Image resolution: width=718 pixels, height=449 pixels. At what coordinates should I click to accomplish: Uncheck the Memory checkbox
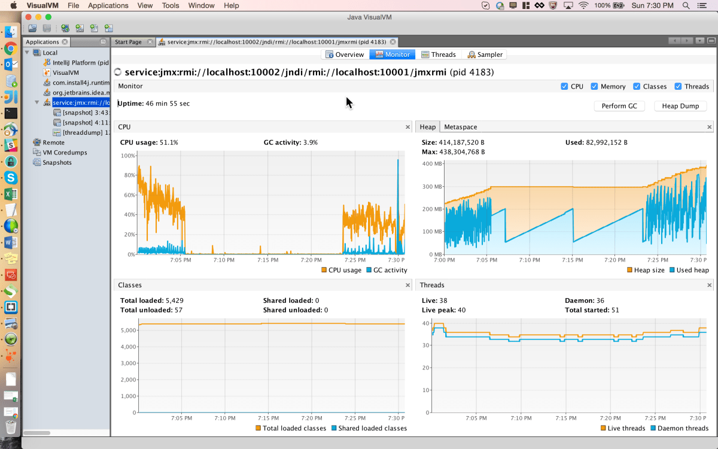point(594,86)
